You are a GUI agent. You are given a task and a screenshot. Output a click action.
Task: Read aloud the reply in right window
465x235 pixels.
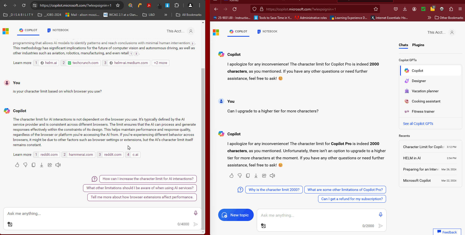(272, 176)
